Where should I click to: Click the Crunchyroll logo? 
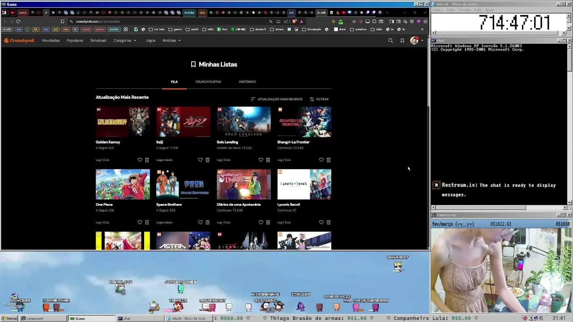(x=19, y=41)
